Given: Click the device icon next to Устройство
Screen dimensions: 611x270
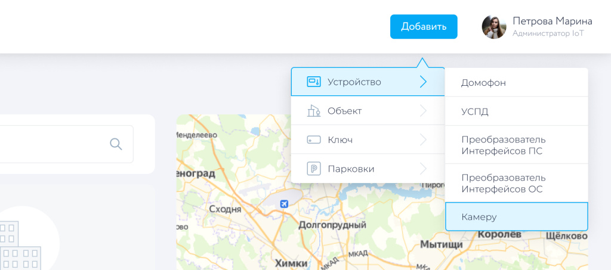Looking at the screenshot, I should 314,82.
